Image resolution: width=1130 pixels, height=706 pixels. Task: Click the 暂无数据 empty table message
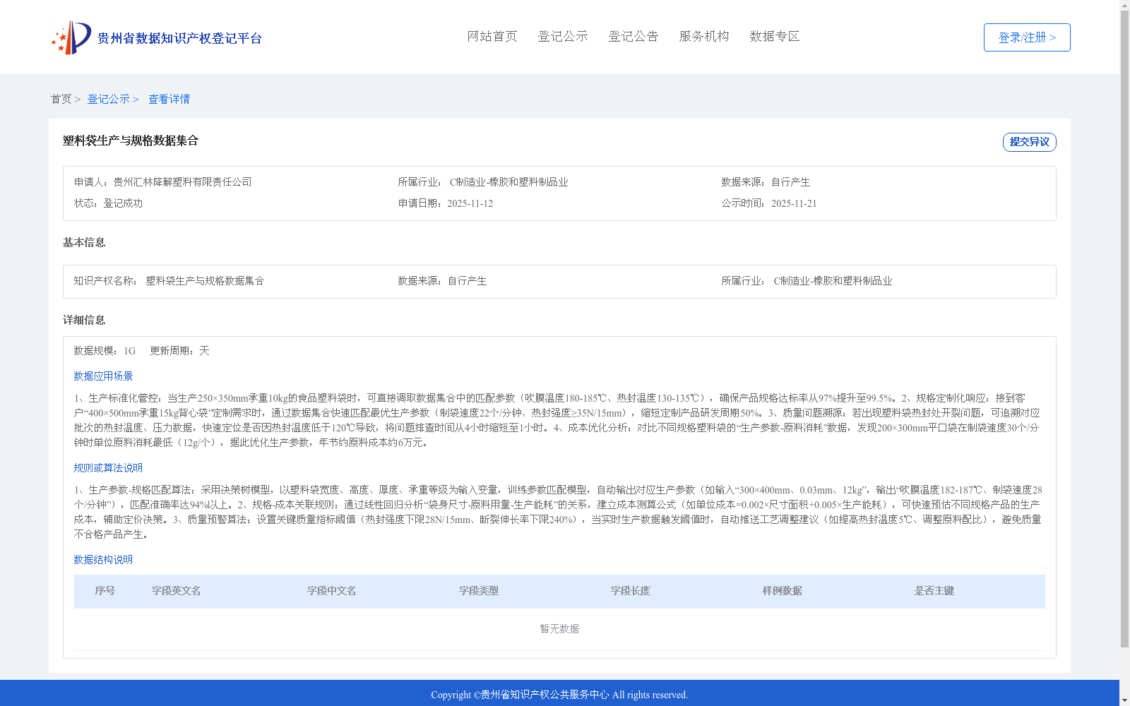559,629
